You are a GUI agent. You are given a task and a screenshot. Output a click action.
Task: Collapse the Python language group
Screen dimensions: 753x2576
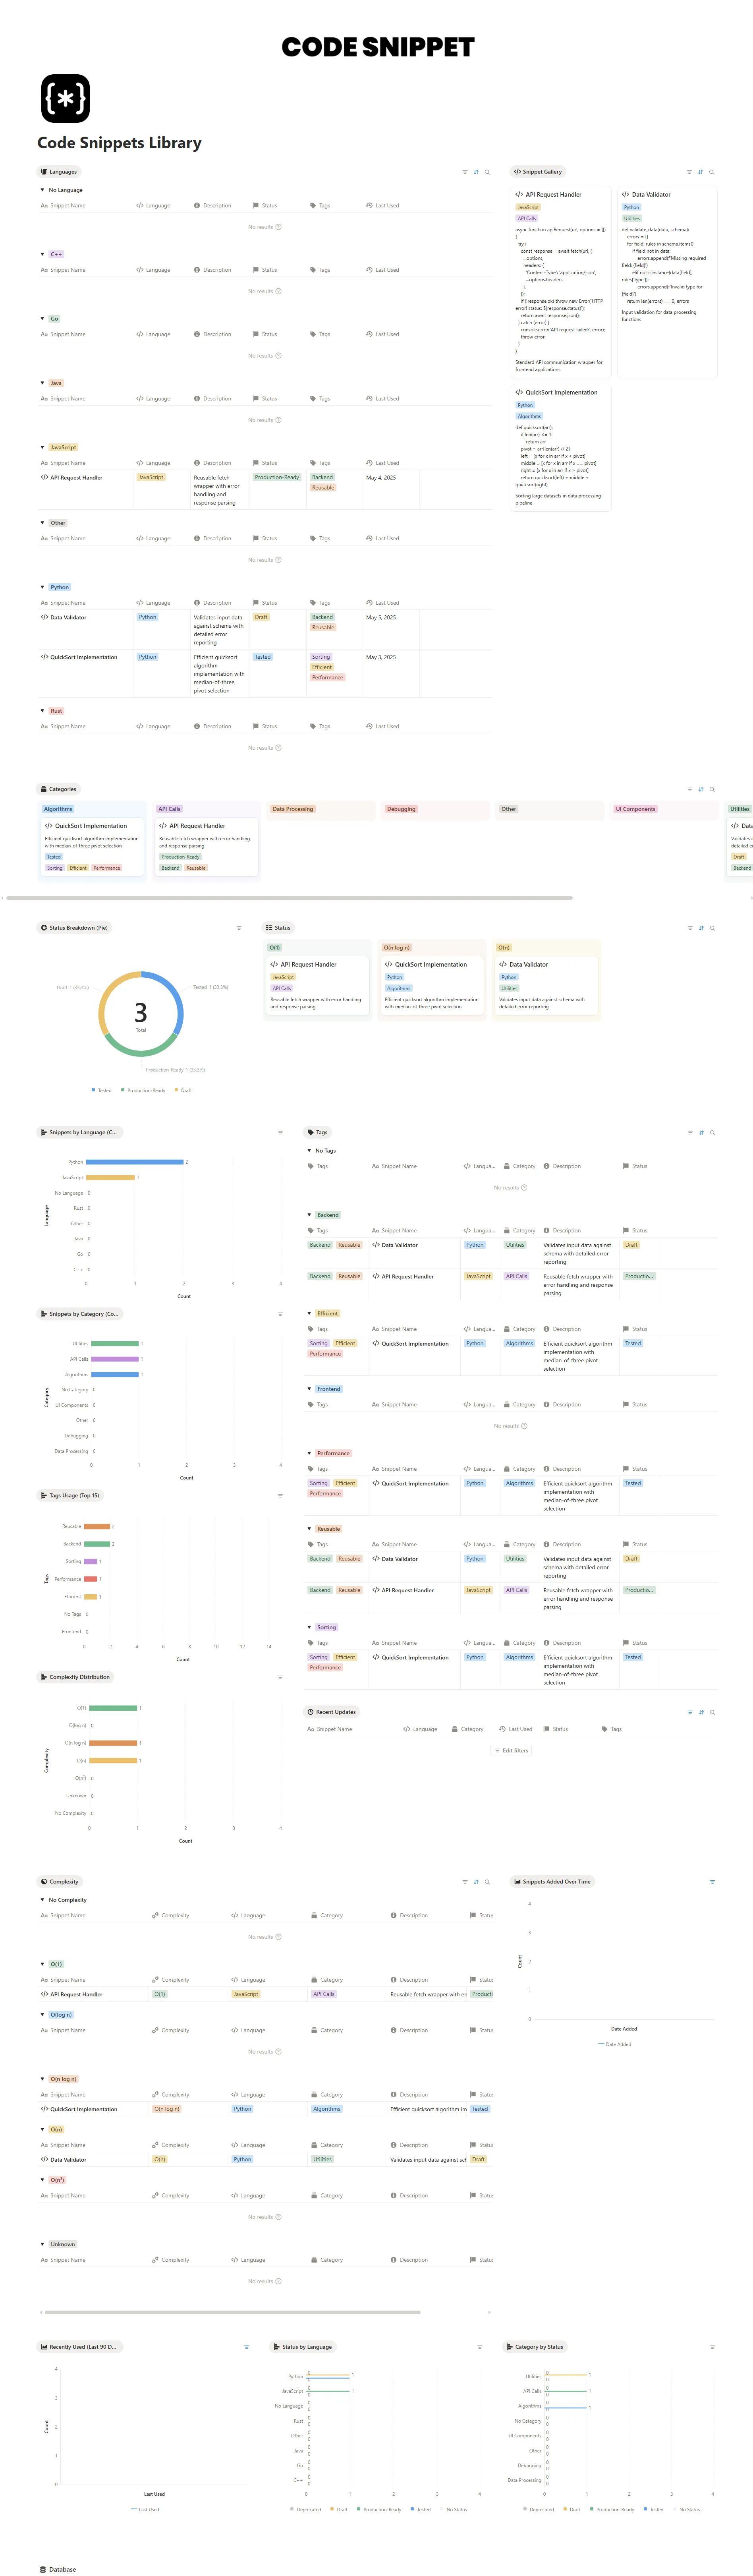coord(42,587)
